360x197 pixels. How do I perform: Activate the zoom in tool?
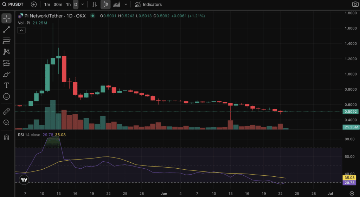(6, 122)
